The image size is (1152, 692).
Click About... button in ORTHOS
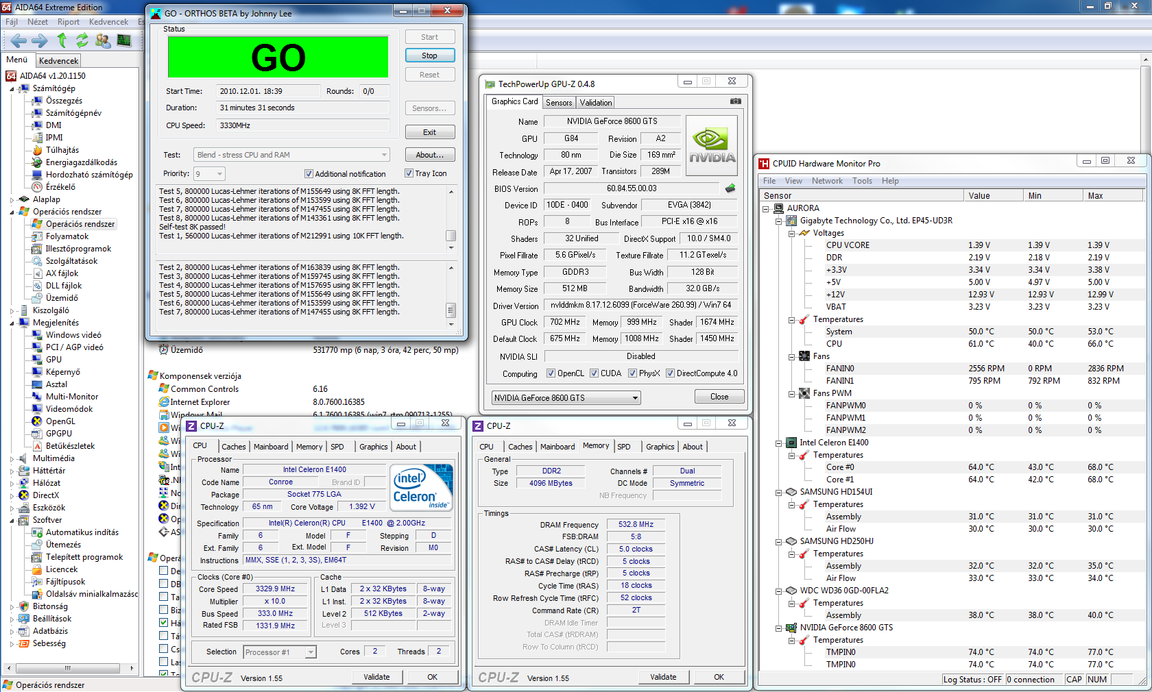(x=429, y=155)
